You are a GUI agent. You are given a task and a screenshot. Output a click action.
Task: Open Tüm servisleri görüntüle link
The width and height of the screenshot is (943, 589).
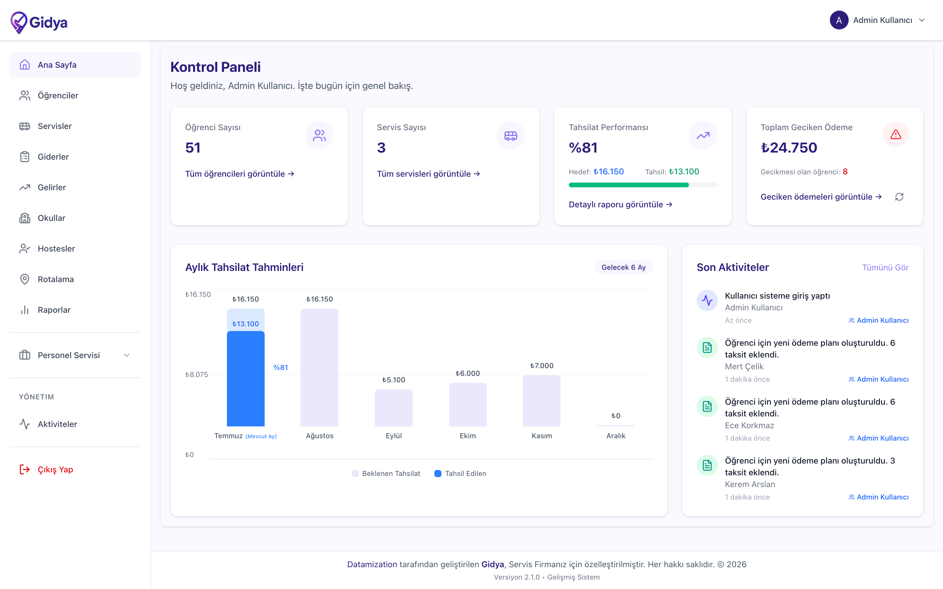pyautogui.click(x=428, y=174)
